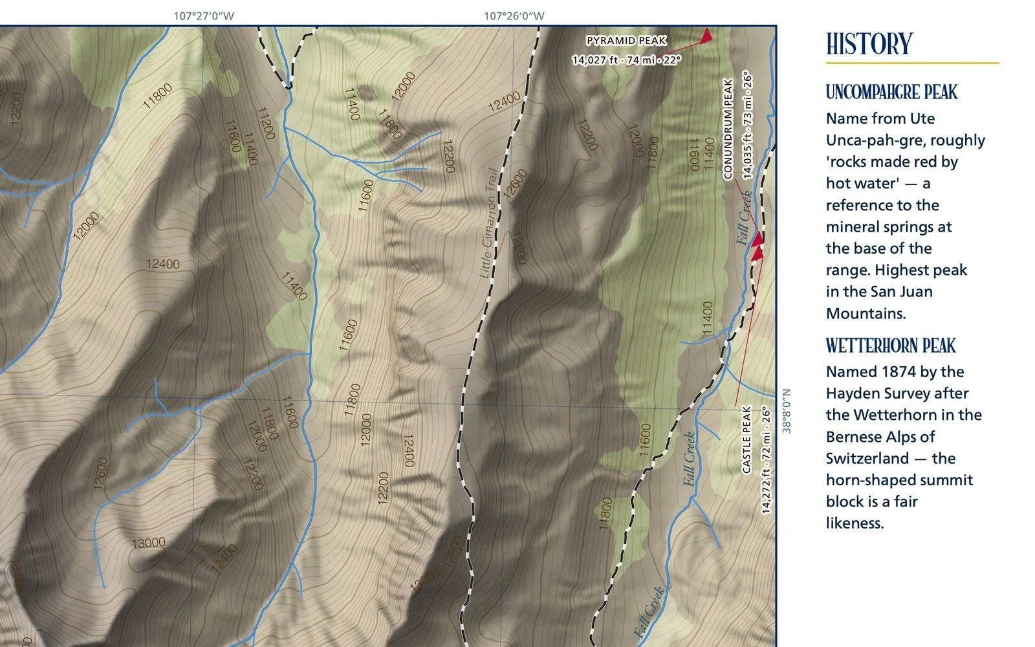The height and width of the screenshot is (647, 1035).
Task: Click the '14,272 ft · 72 mi · 26°' text
Action: [766, 460]
